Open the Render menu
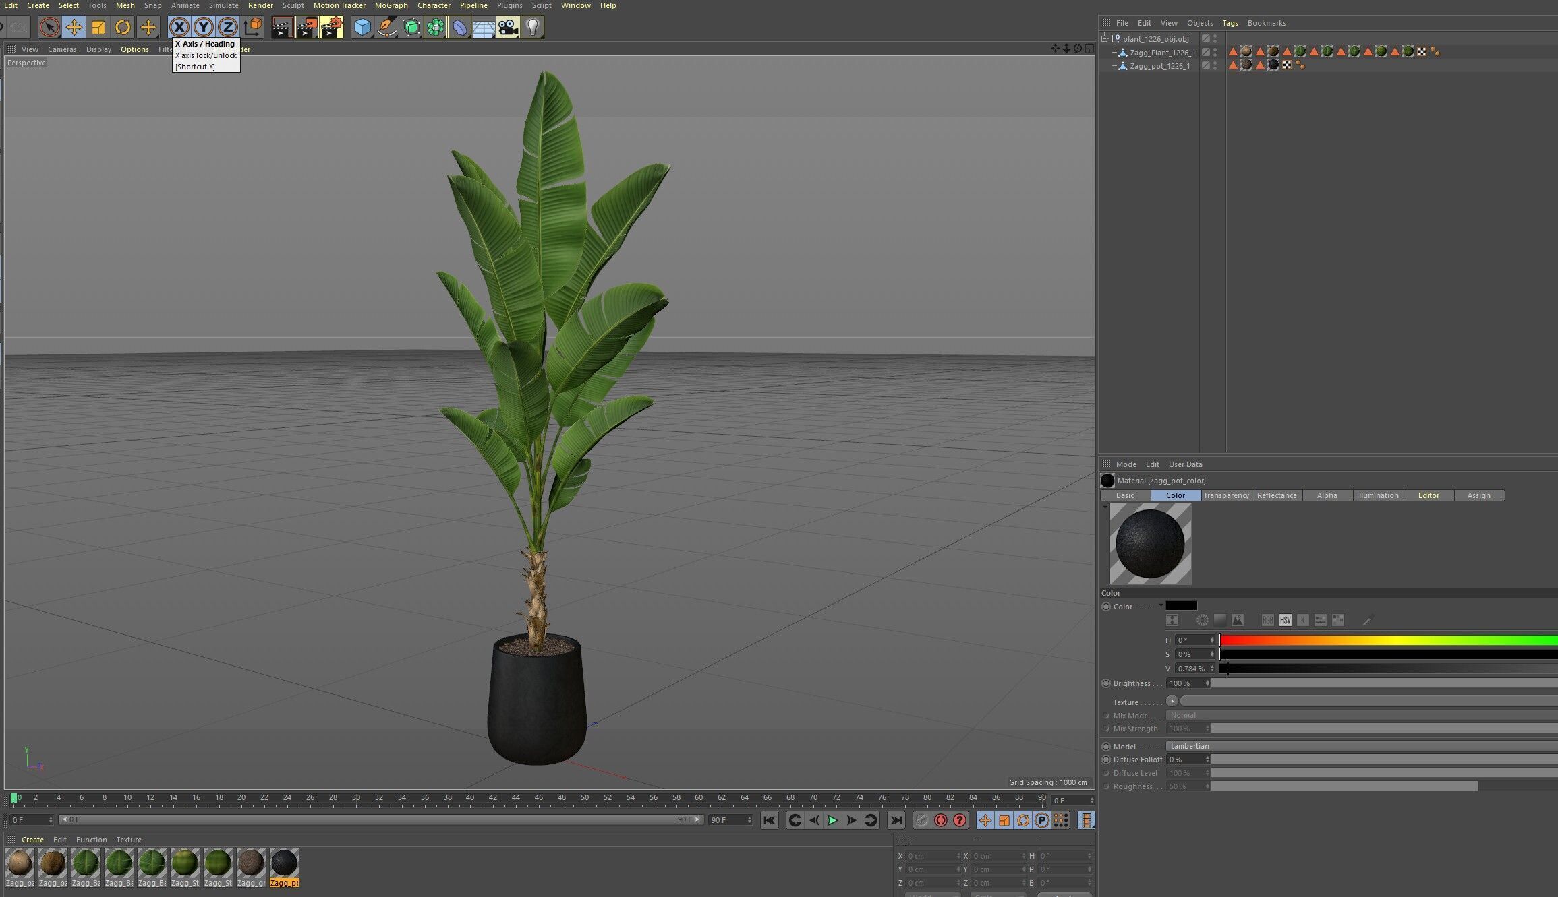The height and width of the screenshot is (897, 1558). pos(260,5)
